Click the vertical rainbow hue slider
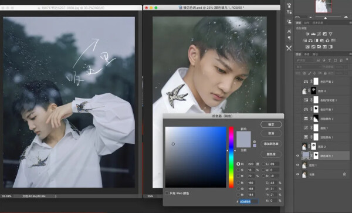 click(x=231, y=157)
